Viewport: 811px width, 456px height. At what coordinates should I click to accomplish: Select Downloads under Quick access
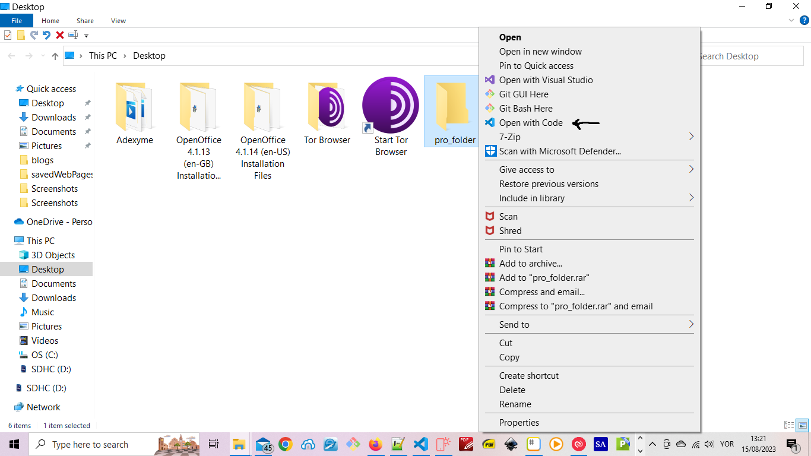pos(53,118)
